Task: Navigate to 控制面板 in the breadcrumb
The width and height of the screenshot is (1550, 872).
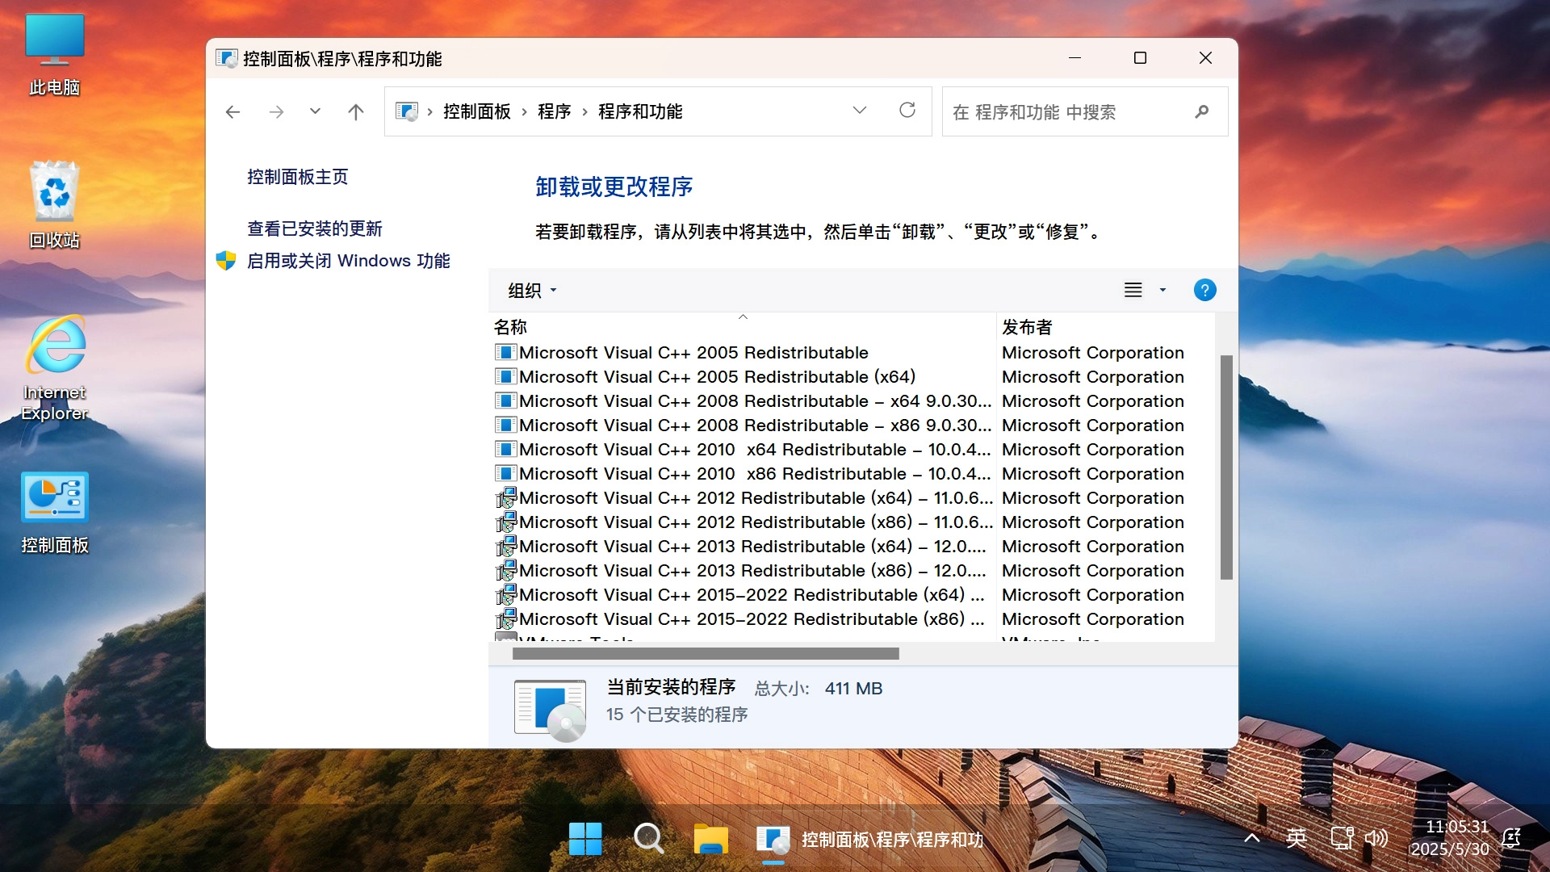Action: 475,111
